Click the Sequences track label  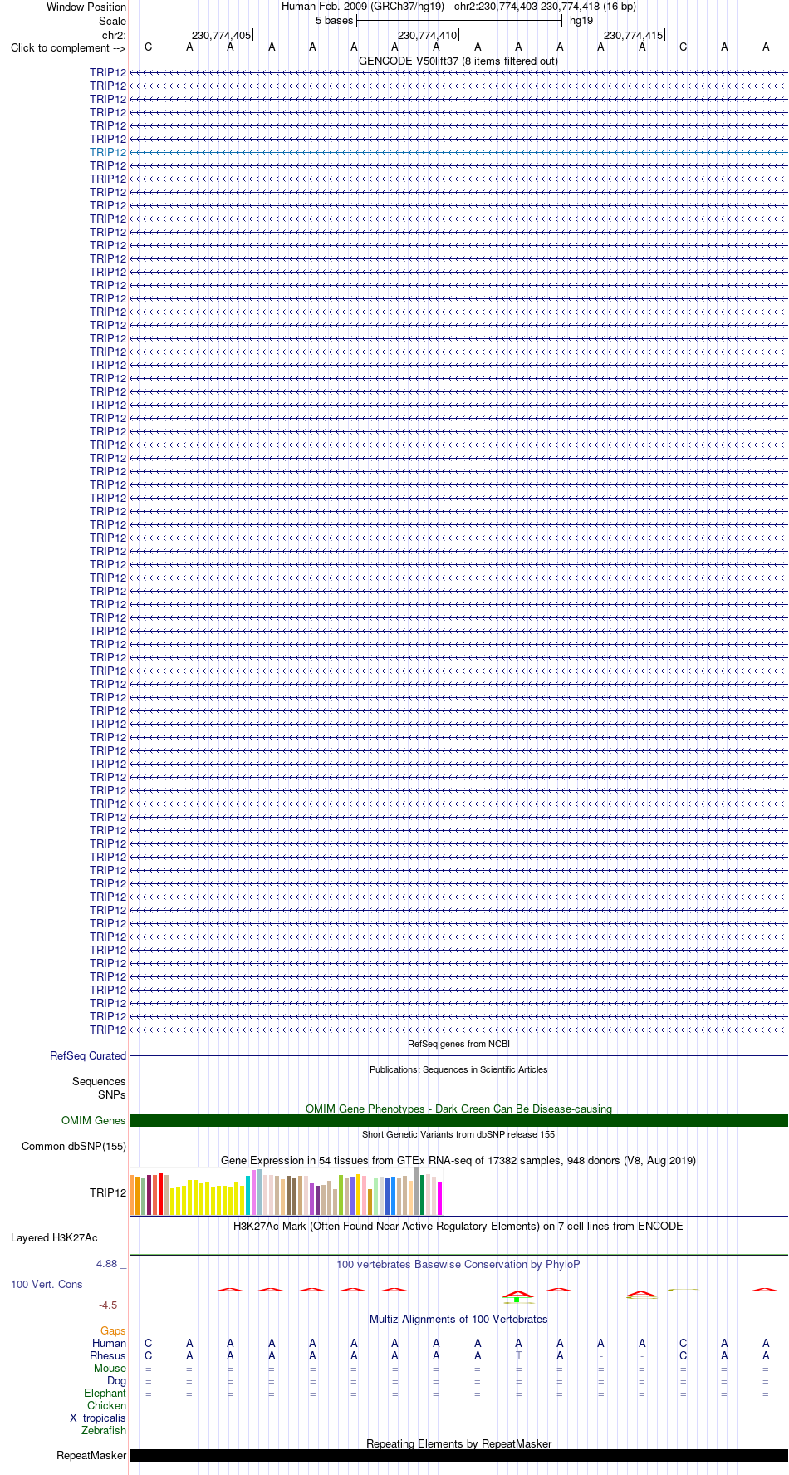[99, 1081]
